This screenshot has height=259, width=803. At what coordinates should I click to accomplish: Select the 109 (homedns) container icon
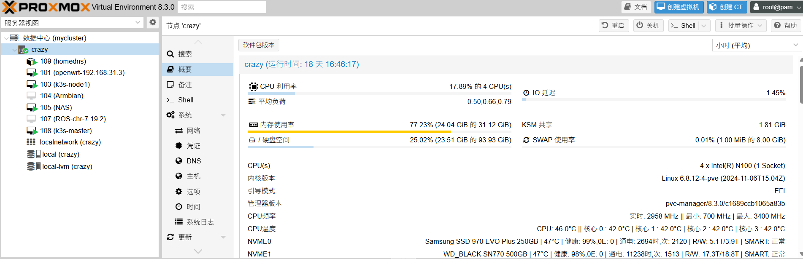coord(32,61)
